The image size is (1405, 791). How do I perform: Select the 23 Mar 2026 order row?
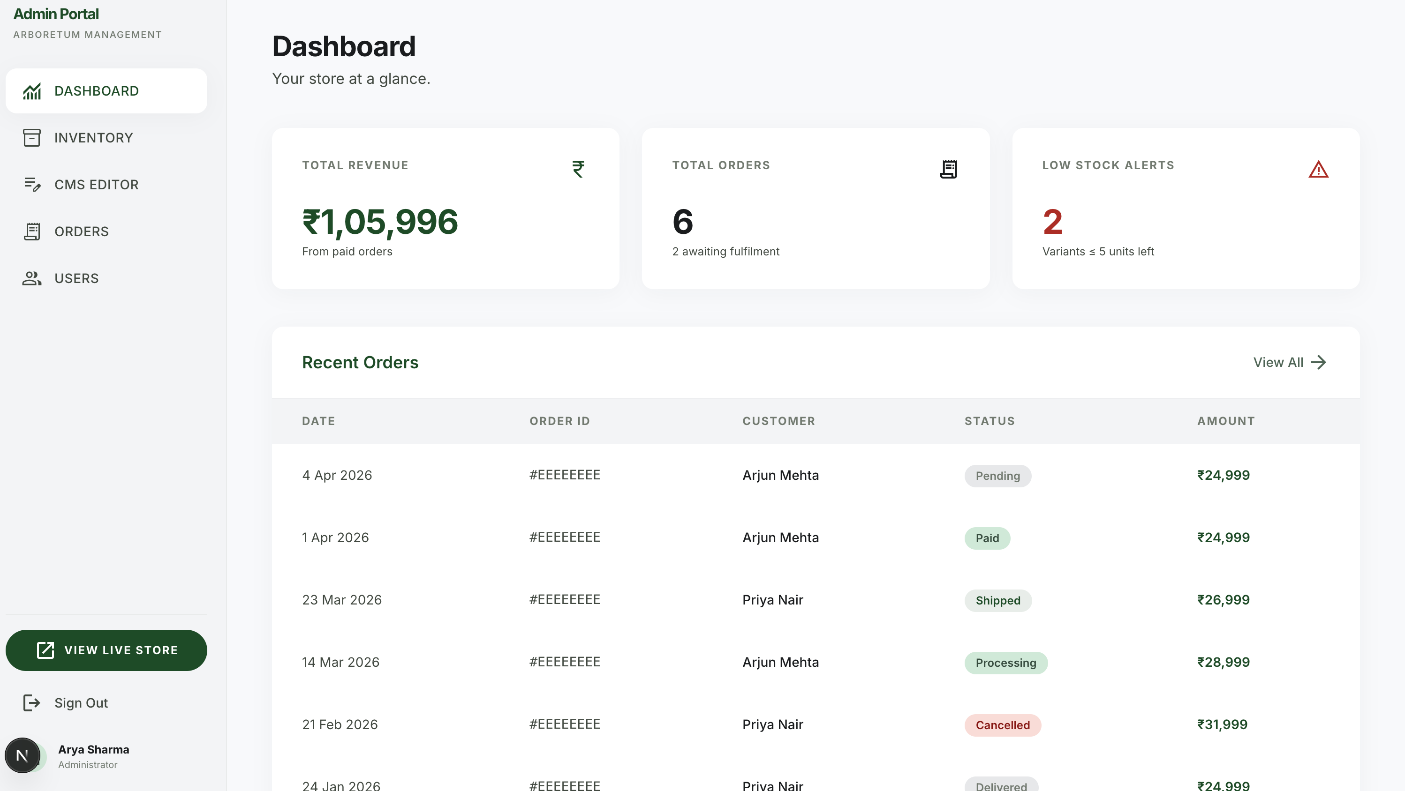click(816, 600)
